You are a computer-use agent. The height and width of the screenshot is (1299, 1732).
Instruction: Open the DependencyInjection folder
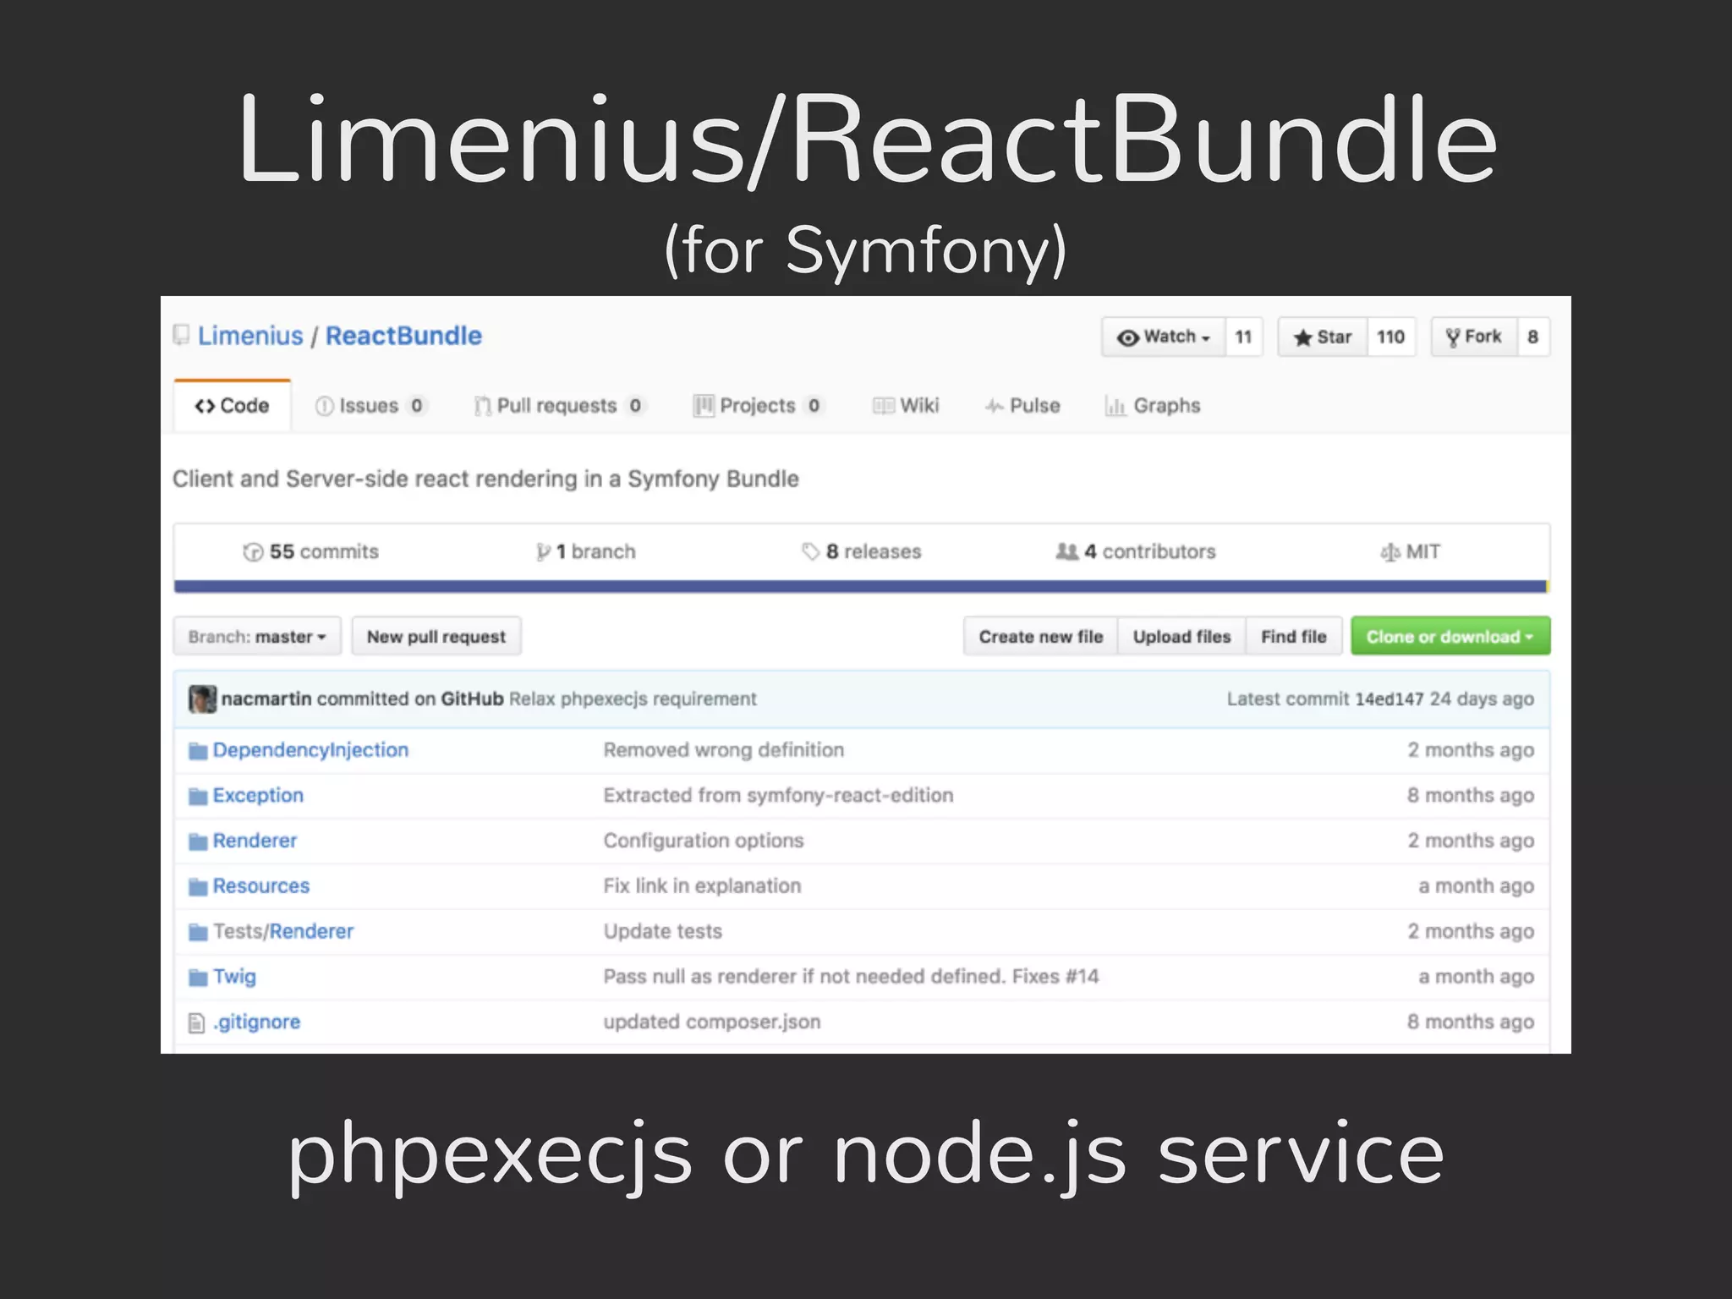coord(310,750)
